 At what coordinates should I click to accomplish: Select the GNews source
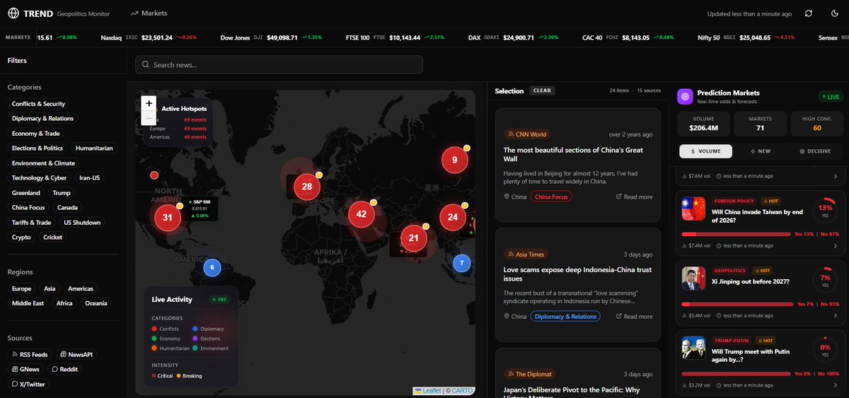tap(25, 369)
